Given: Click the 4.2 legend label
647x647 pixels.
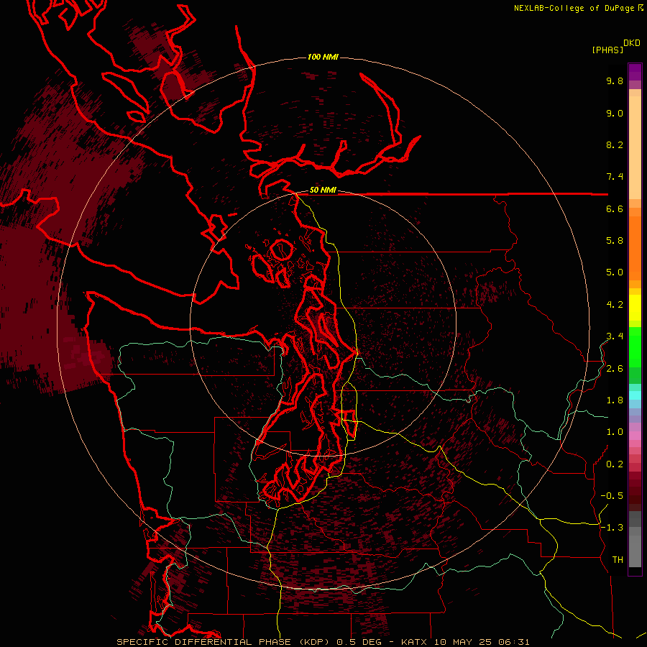Looking at the screenshot, I should (x=615, y=305).
